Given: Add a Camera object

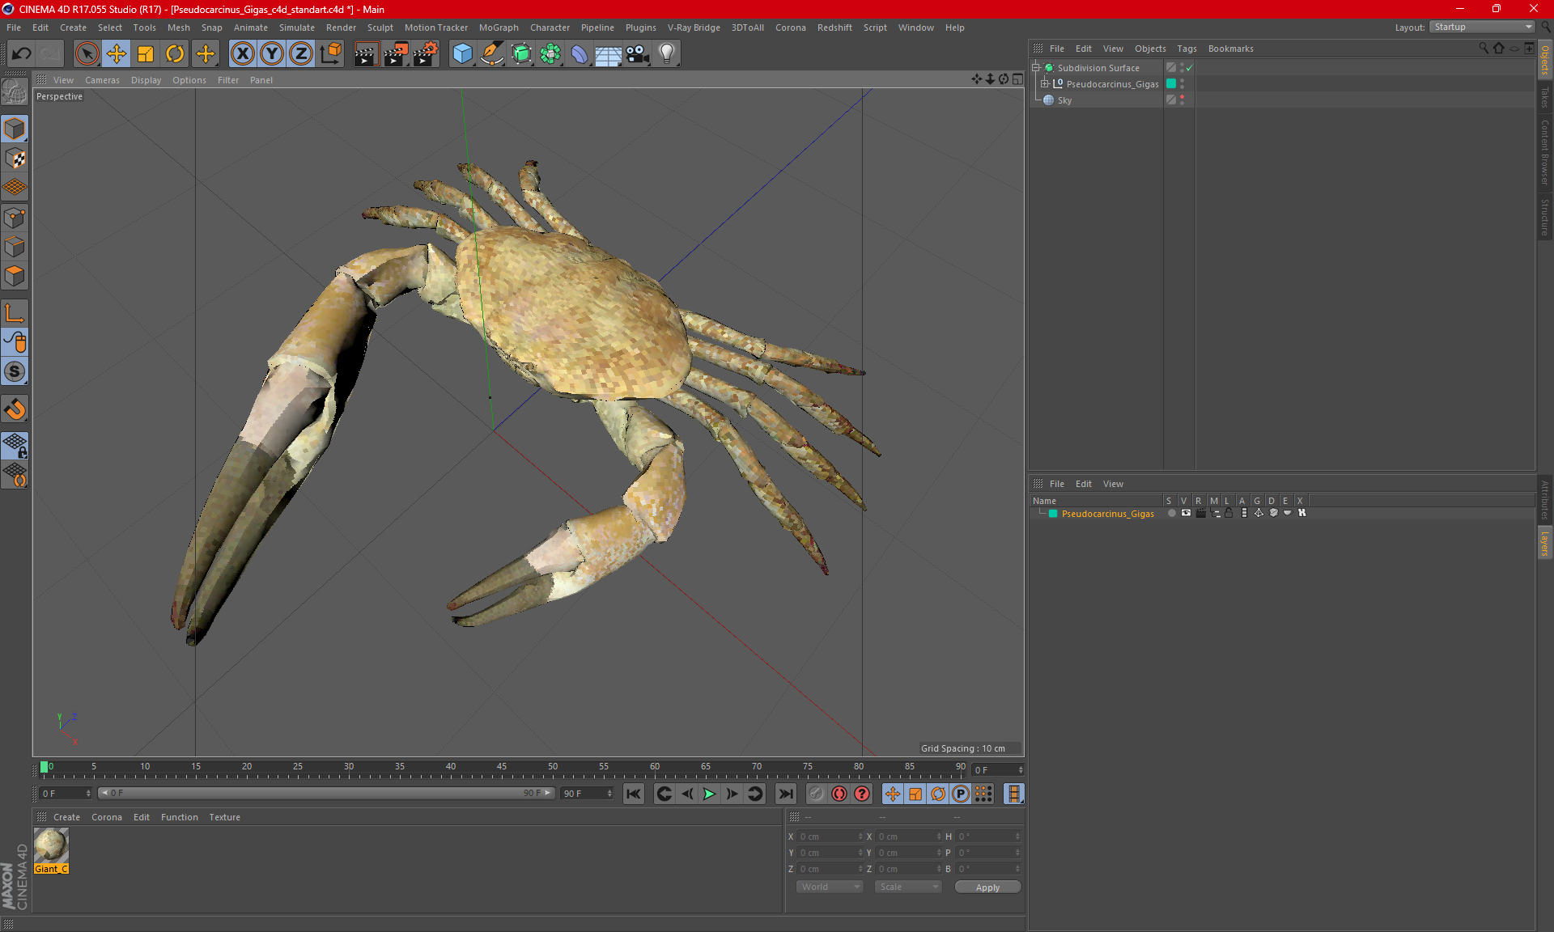Looking at the screenshot, I should point(638,53).
